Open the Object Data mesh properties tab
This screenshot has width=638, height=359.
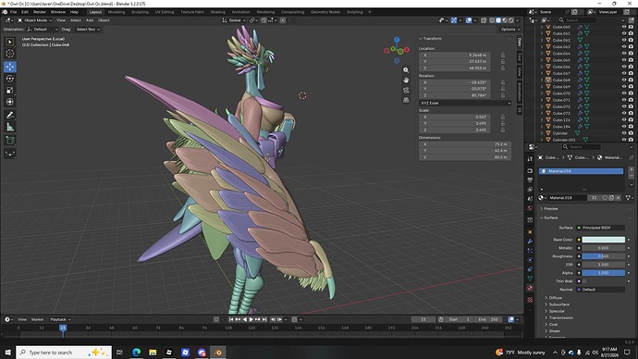tap(530, 279)
